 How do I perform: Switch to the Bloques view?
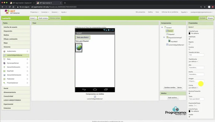point(210,18)
